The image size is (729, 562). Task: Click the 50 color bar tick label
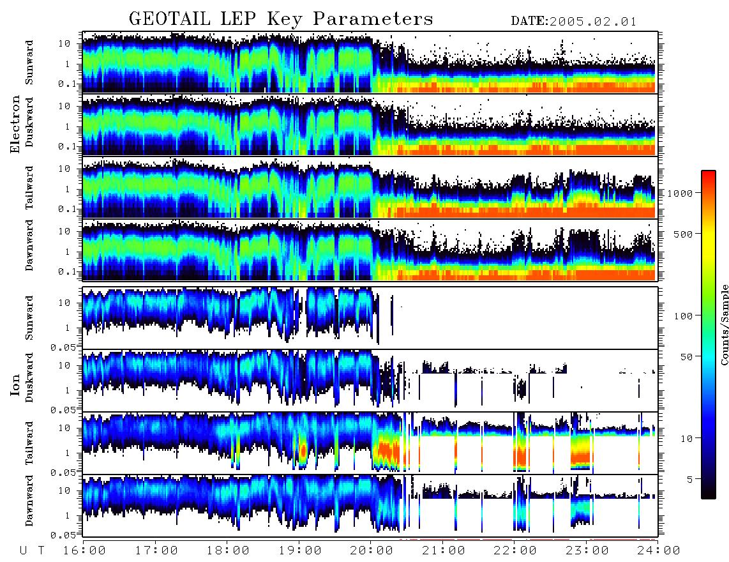(x=686, y=357)
